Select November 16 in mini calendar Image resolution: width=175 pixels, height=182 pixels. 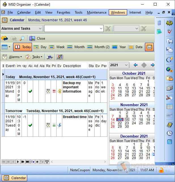(127, 119)
